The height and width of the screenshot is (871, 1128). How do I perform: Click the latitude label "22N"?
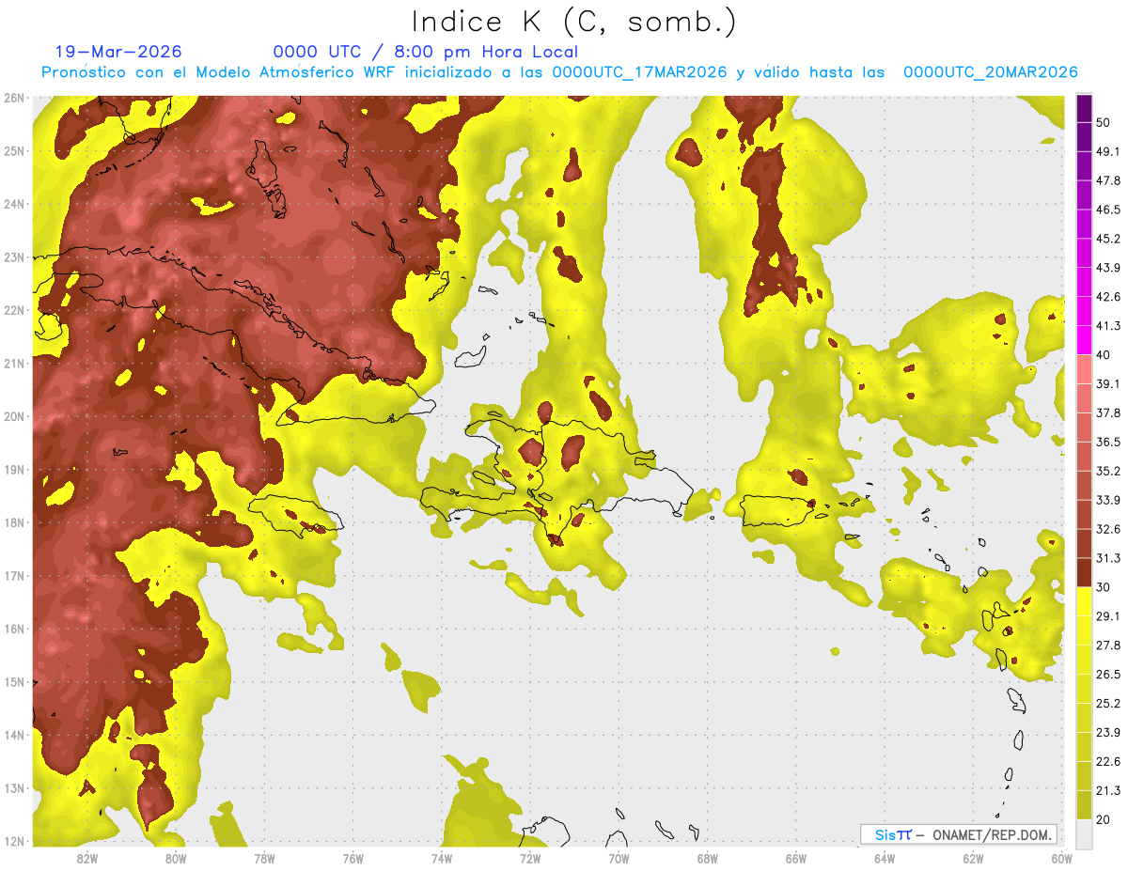click(x=14, y=310)
